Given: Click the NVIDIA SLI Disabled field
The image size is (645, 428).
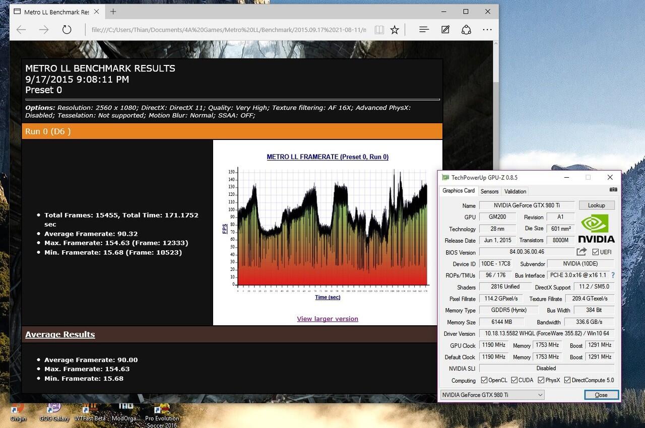Looking at the screenshot, I should tap(547, 368).
